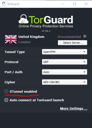Minimize the TorGuard window
This screenshot has width=92, height=128.
(x=63, y=4)
